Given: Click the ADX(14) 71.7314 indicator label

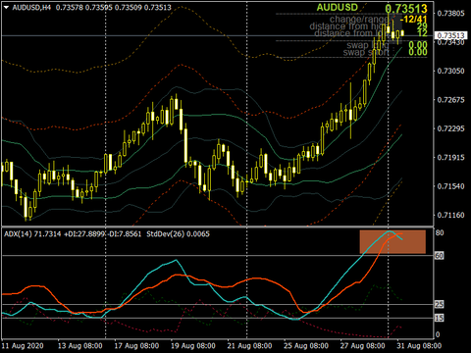Looking at the screenshot, I should 32,233.
